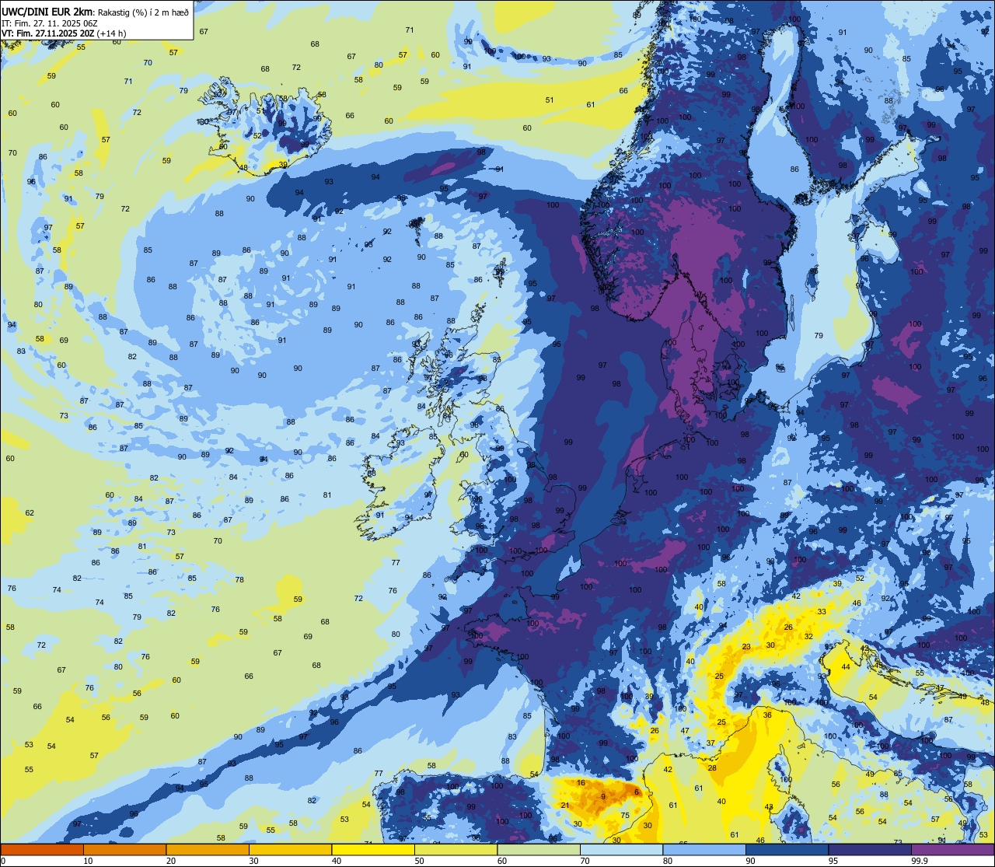This screenshot has width=995, height=867.
Task: Select the humidity value "16" on the map
Action: 581,782
